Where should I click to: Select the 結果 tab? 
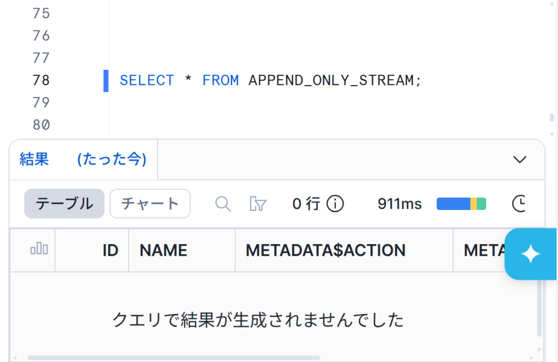coord(34,159)
